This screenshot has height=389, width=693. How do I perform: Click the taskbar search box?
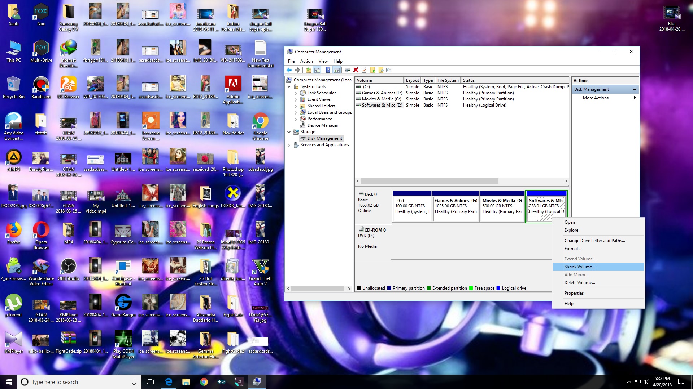(79, 382)
